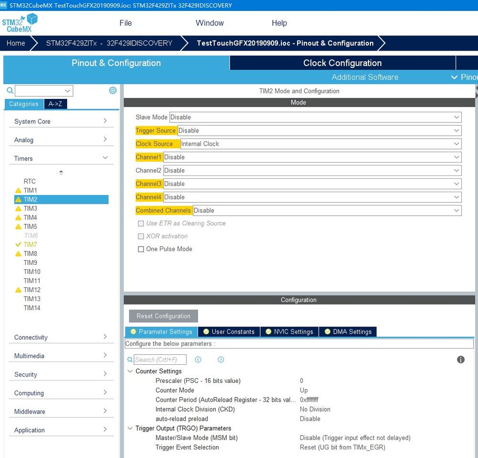Click the STM32F429ZITx - 32F429IDISCOVERY breadcrumb
The image size is (478, 458).
coord(109,43)
